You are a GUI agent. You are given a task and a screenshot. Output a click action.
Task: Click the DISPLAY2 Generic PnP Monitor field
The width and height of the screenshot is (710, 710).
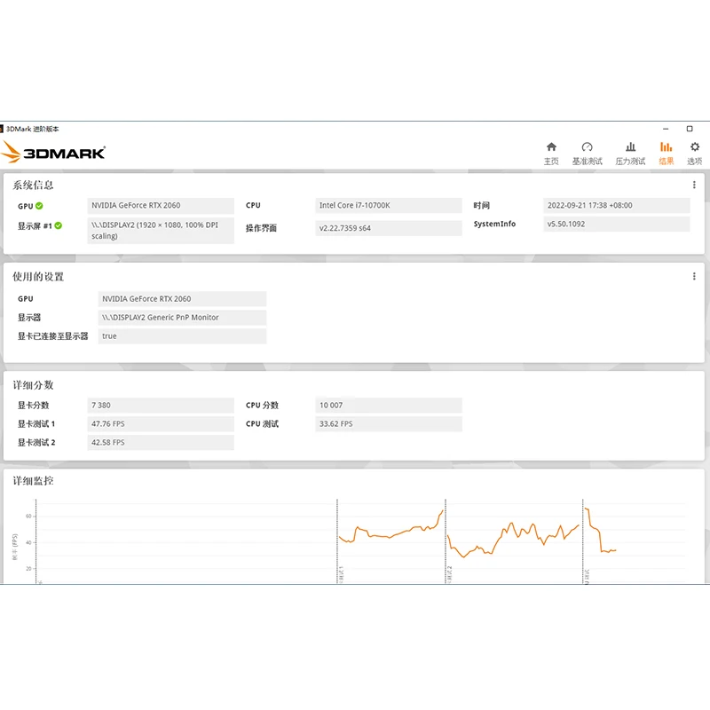(182, 318)
